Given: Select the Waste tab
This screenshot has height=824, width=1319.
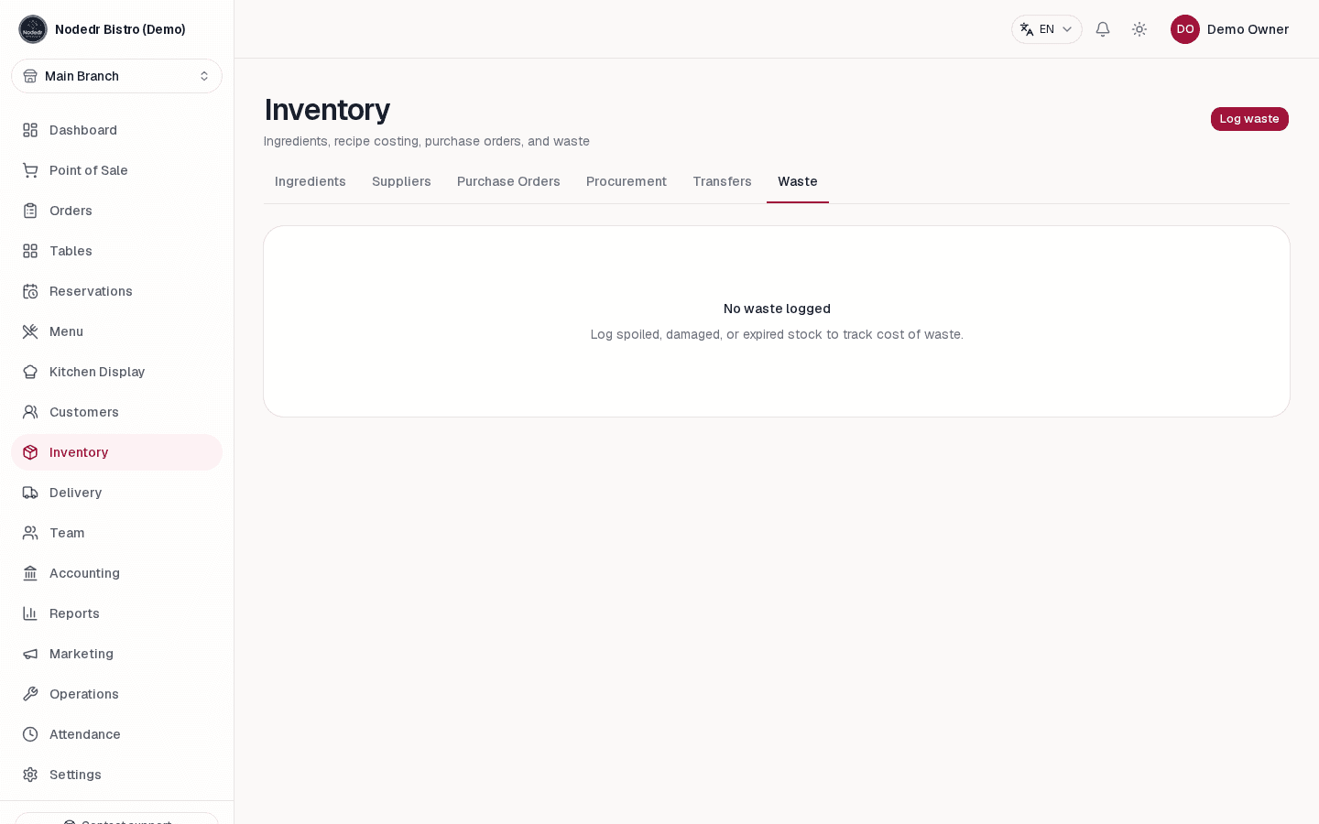Looking at the screenshot, I should 798,181.
